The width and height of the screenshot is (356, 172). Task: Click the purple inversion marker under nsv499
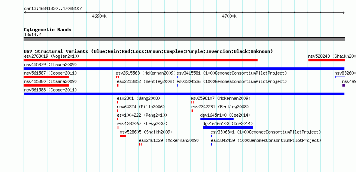click(x=344, y=85)
